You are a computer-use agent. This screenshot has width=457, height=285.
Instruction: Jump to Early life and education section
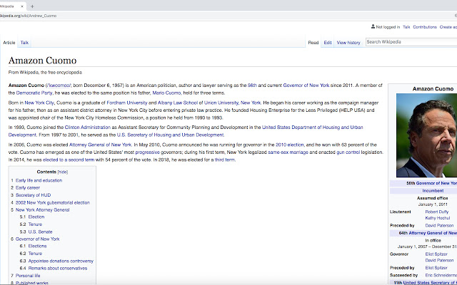pos(39,180)
